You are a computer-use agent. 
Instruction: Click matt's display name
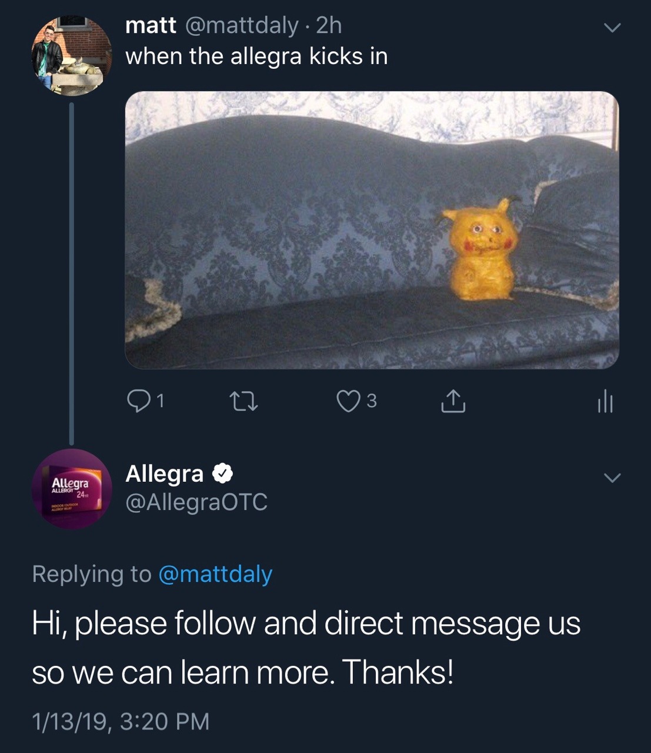coord(151,25)
